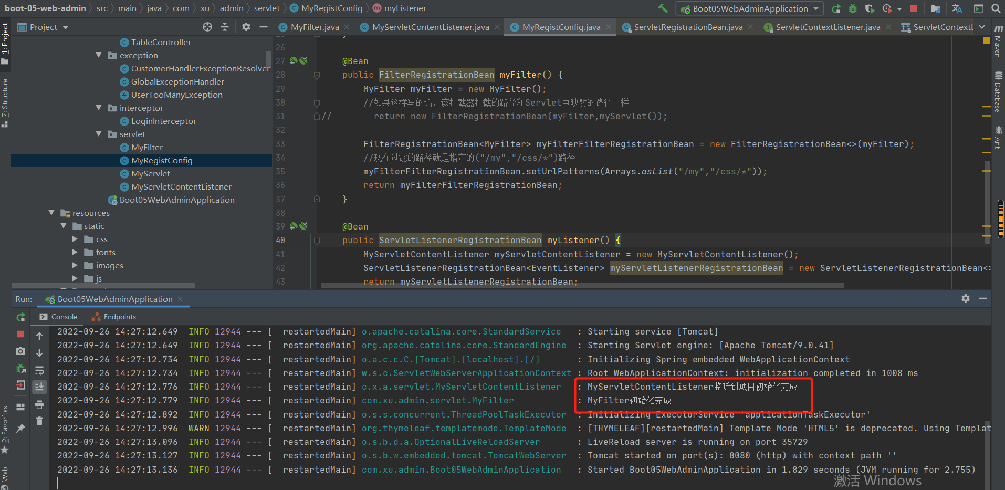Collapse the interceptor folder
The image size is (1005, 490).
(x=99, y=108)
